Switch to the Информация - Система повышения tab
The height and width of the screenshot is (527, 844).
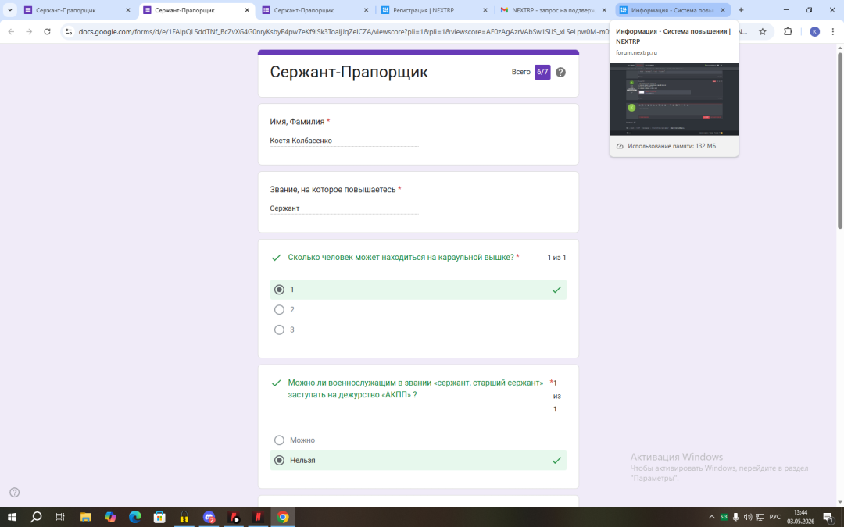667,10
